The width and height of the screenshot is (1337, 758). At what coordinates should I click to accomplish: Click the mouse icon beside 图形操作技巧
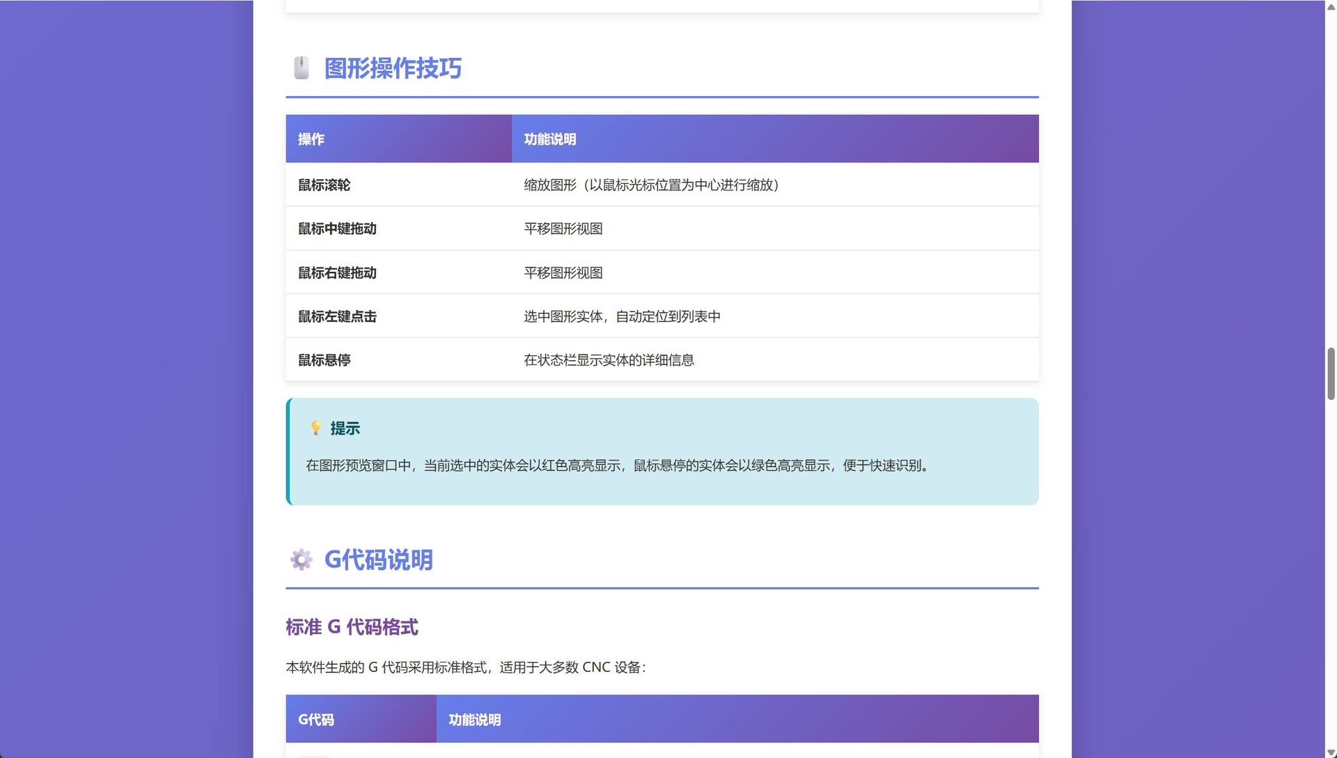(x=301, y=68)
